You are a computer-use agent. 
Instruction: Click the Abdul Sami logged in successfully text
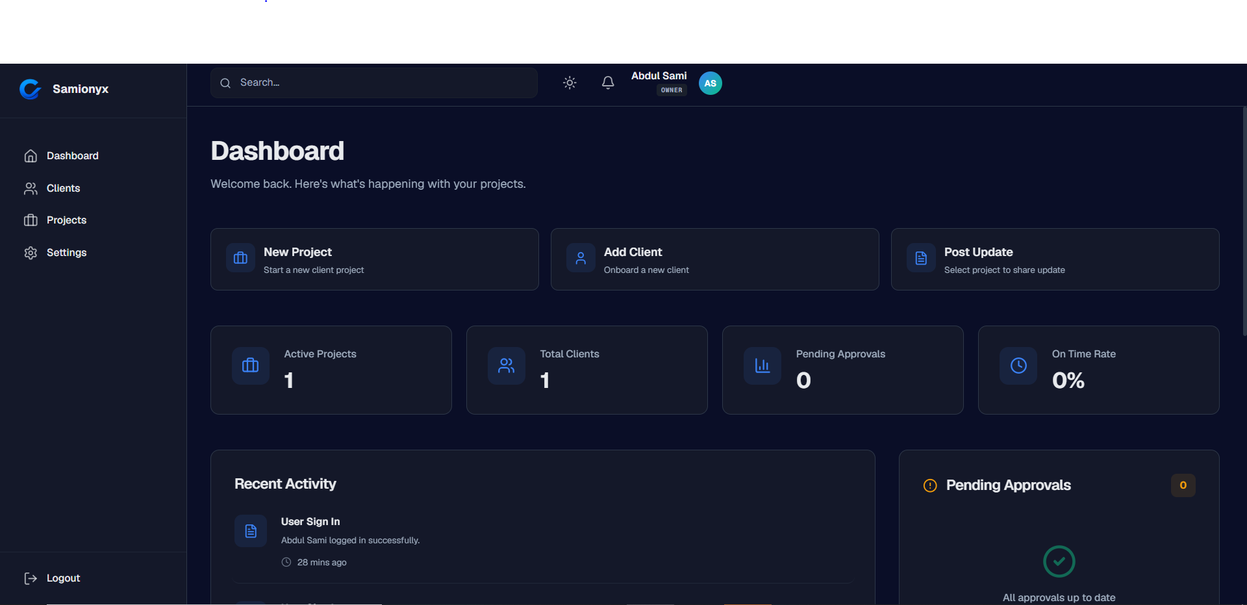pos(351,541)
